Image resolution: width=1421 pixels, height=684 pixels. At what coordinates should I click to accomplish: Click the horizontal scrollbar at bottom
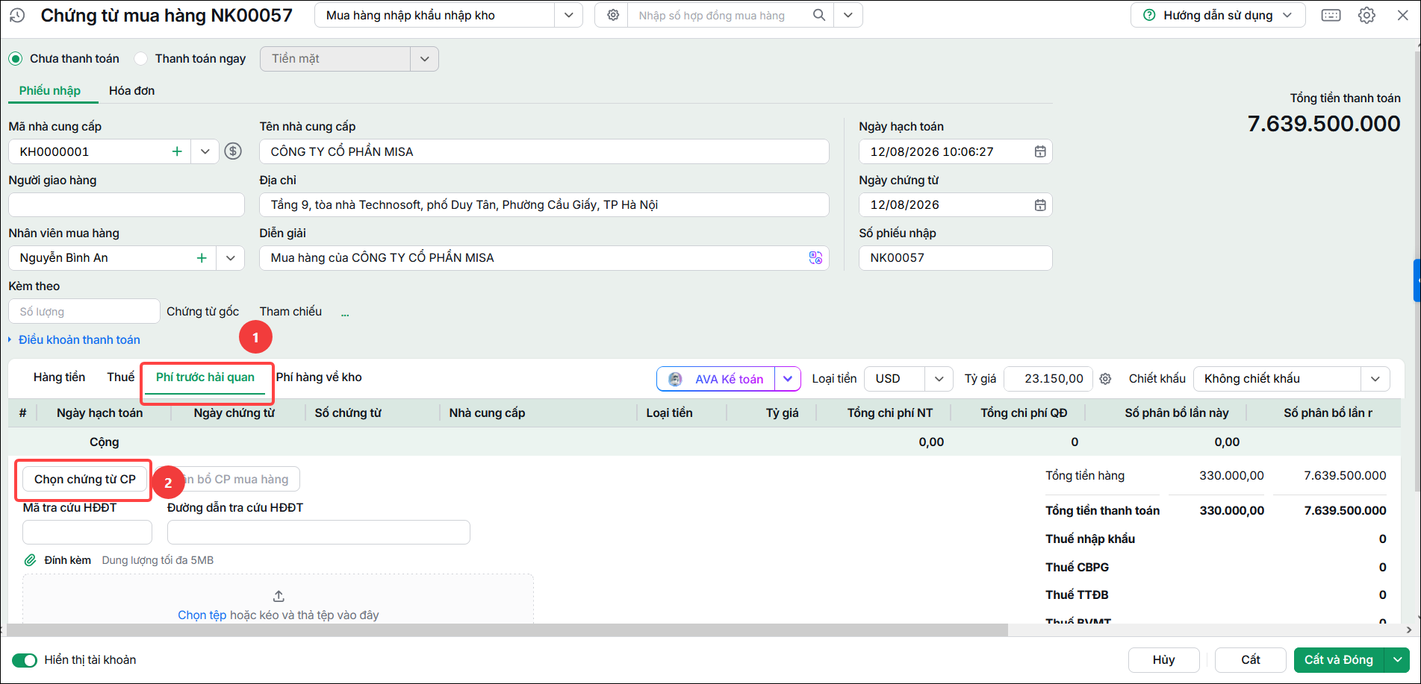[508, 630]
